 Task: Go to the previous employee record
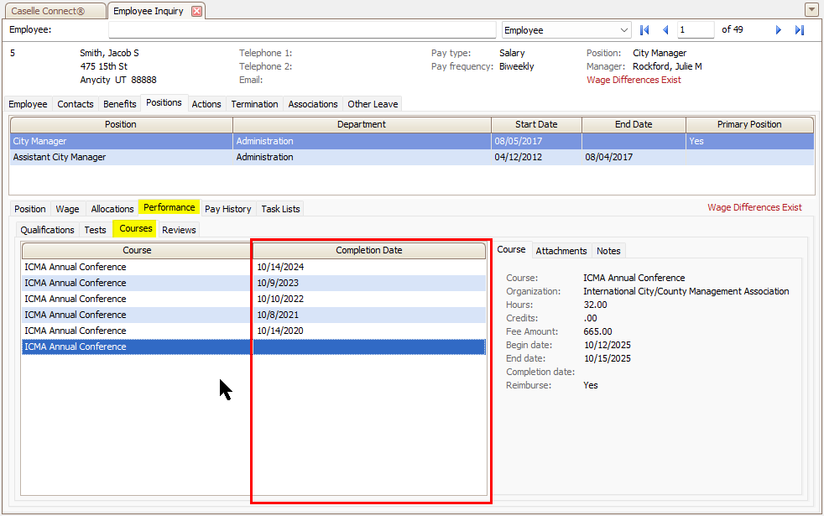click(665, 30)
